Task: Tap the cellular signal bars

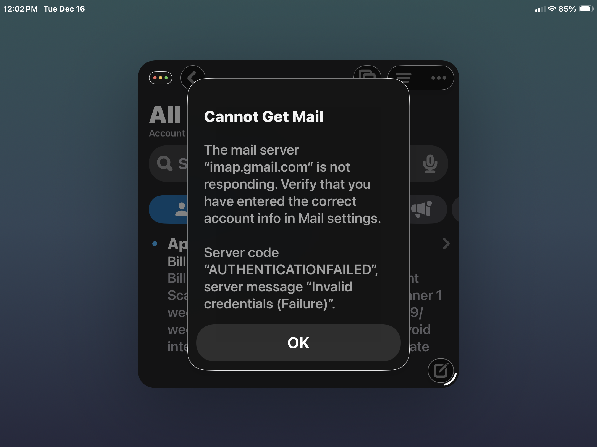Action: 540,9
